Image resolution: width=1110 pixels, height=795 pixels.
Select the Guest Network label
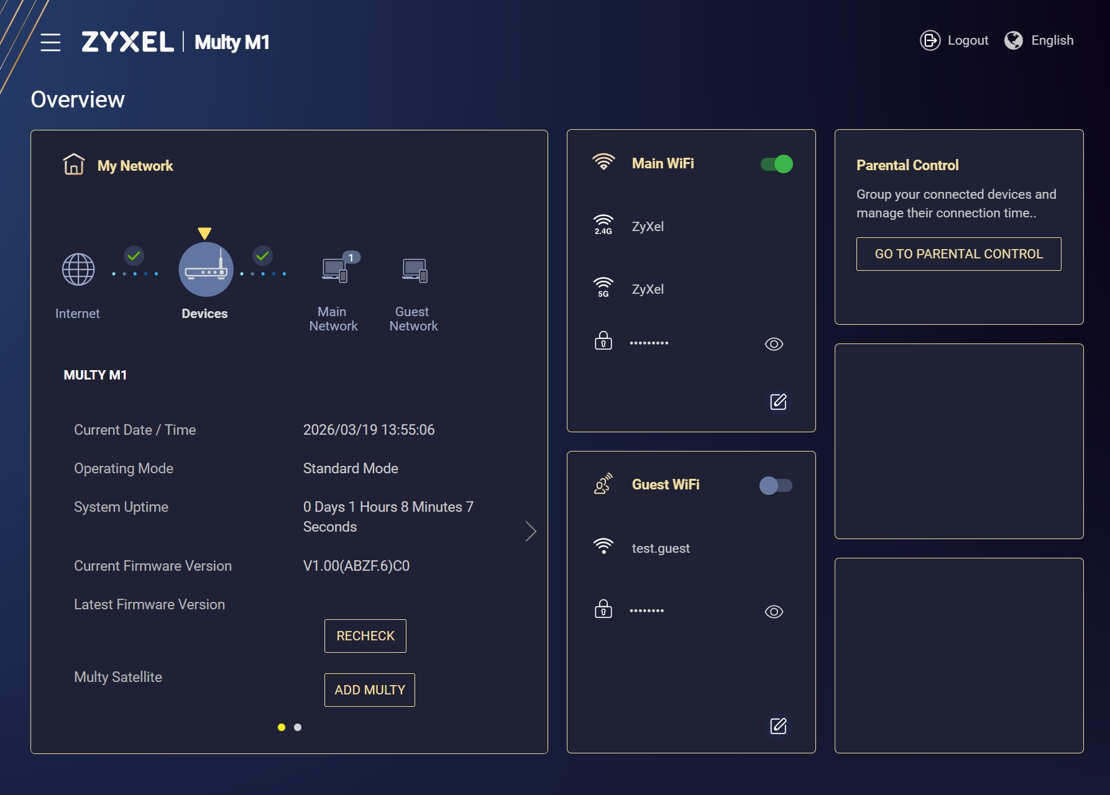point(414,319)
